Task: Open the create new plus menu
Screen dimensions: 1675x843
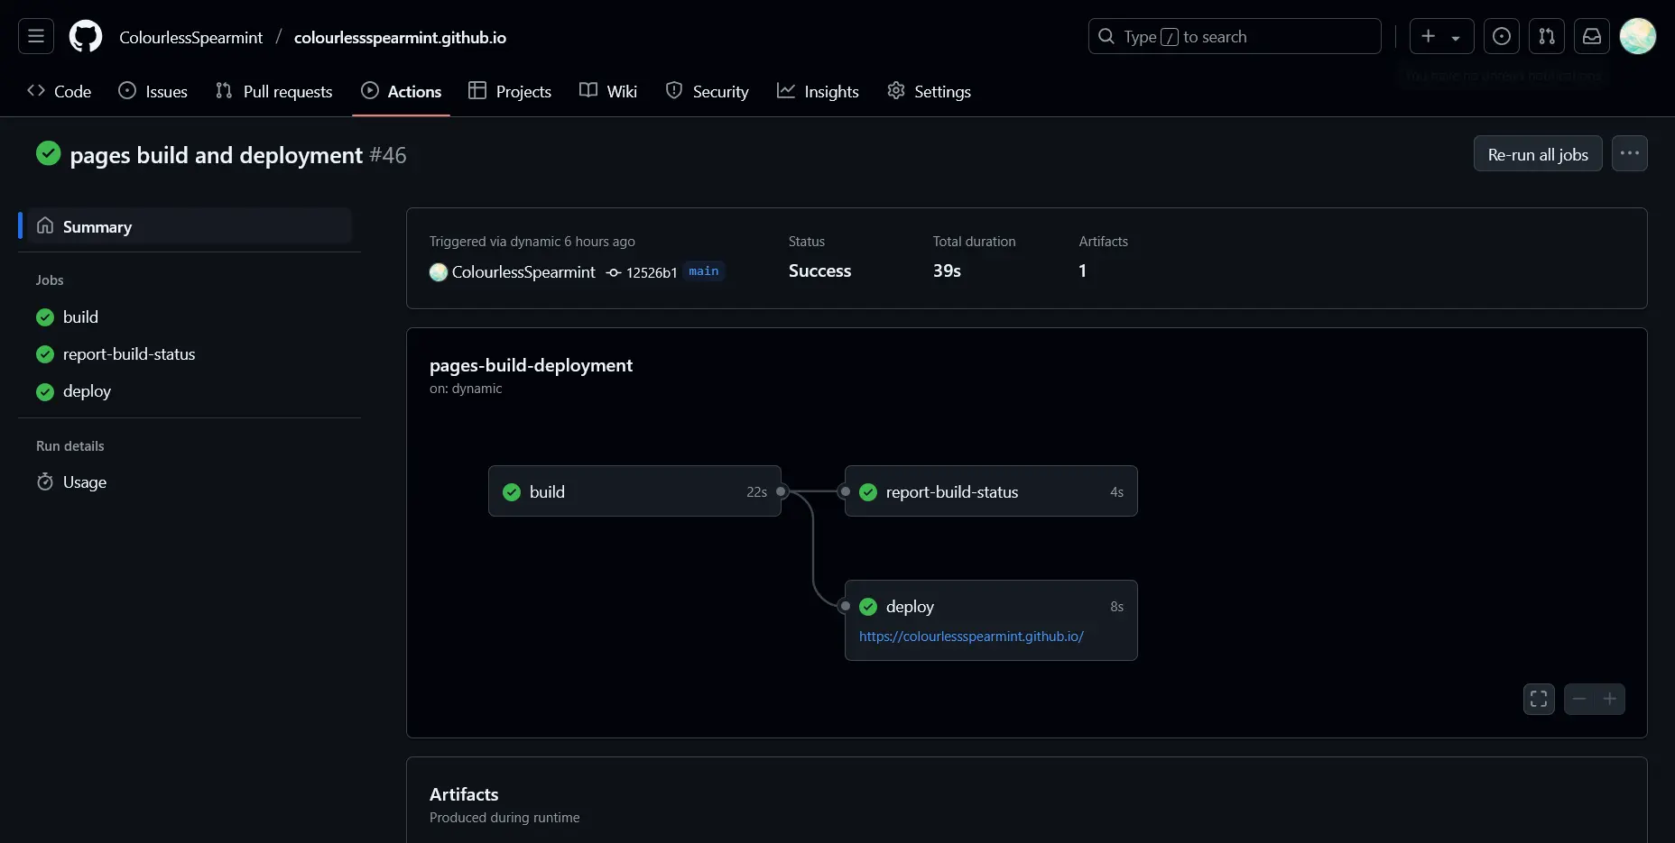Action: (x=1441, y=36)
